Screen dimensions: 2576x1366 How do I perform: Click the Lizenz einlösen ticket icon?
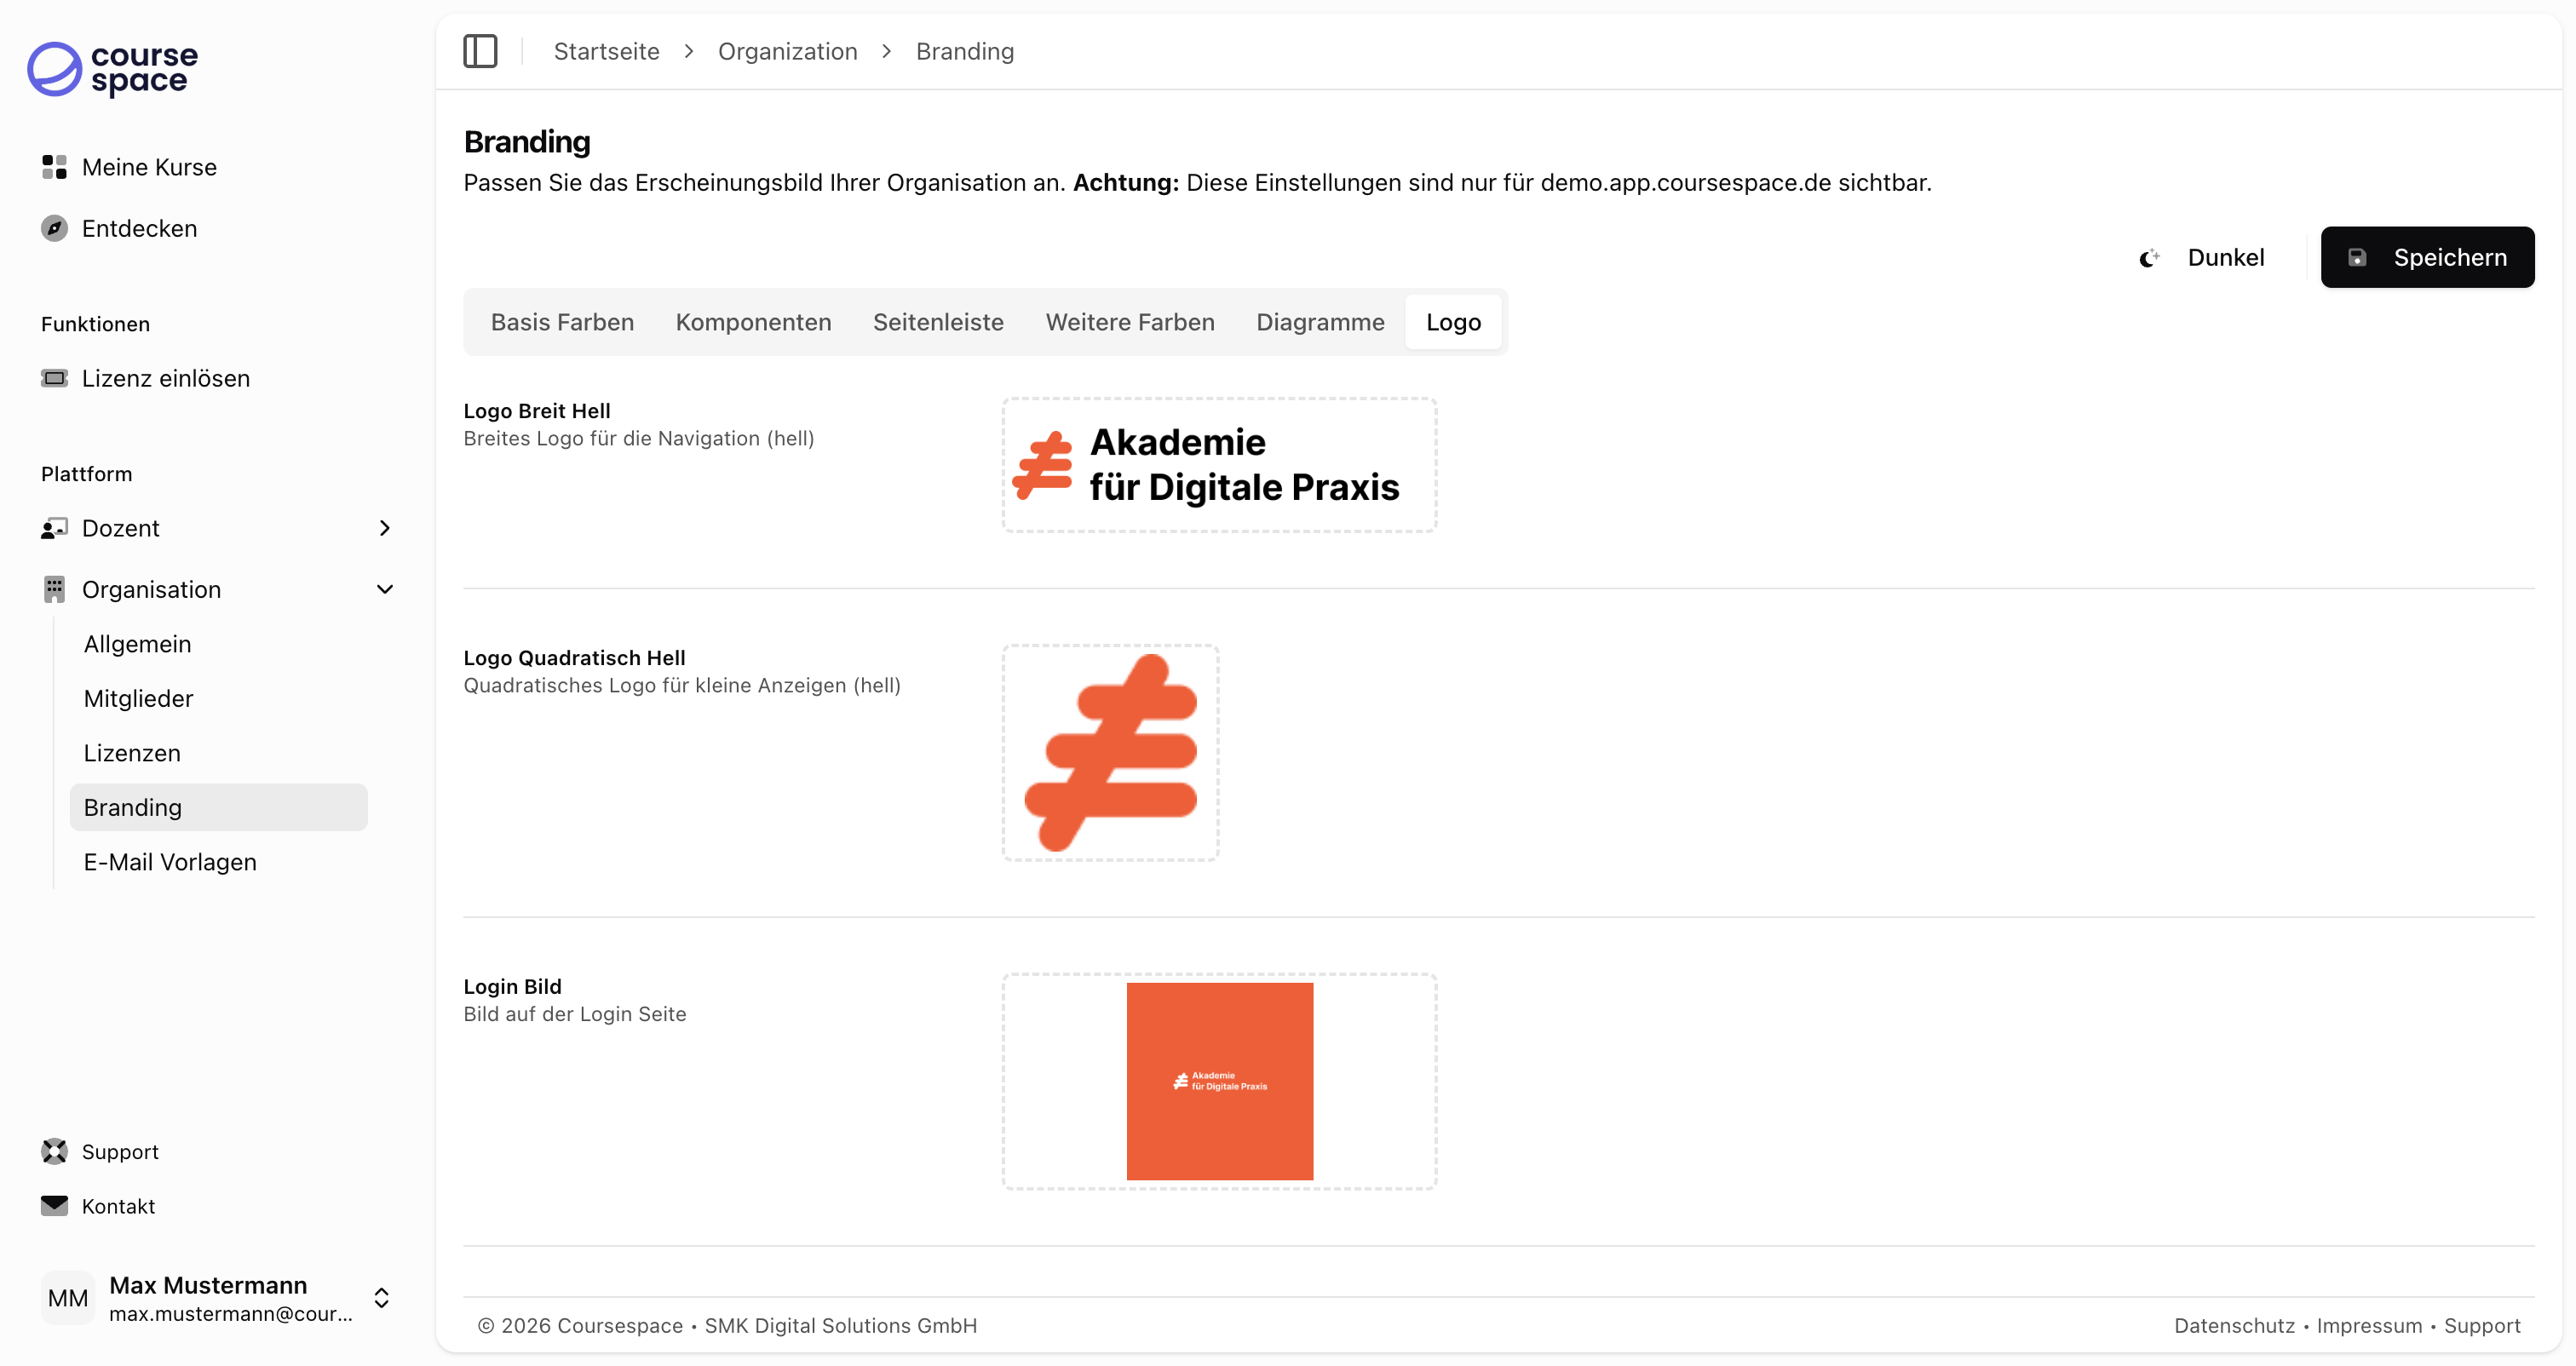click(x=54, y=378)
